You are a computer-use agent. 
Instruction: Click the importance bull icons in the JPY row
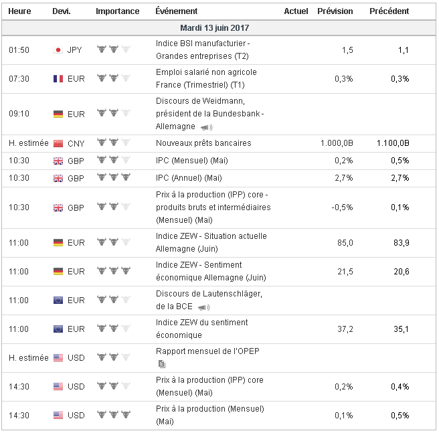point(113,50)
